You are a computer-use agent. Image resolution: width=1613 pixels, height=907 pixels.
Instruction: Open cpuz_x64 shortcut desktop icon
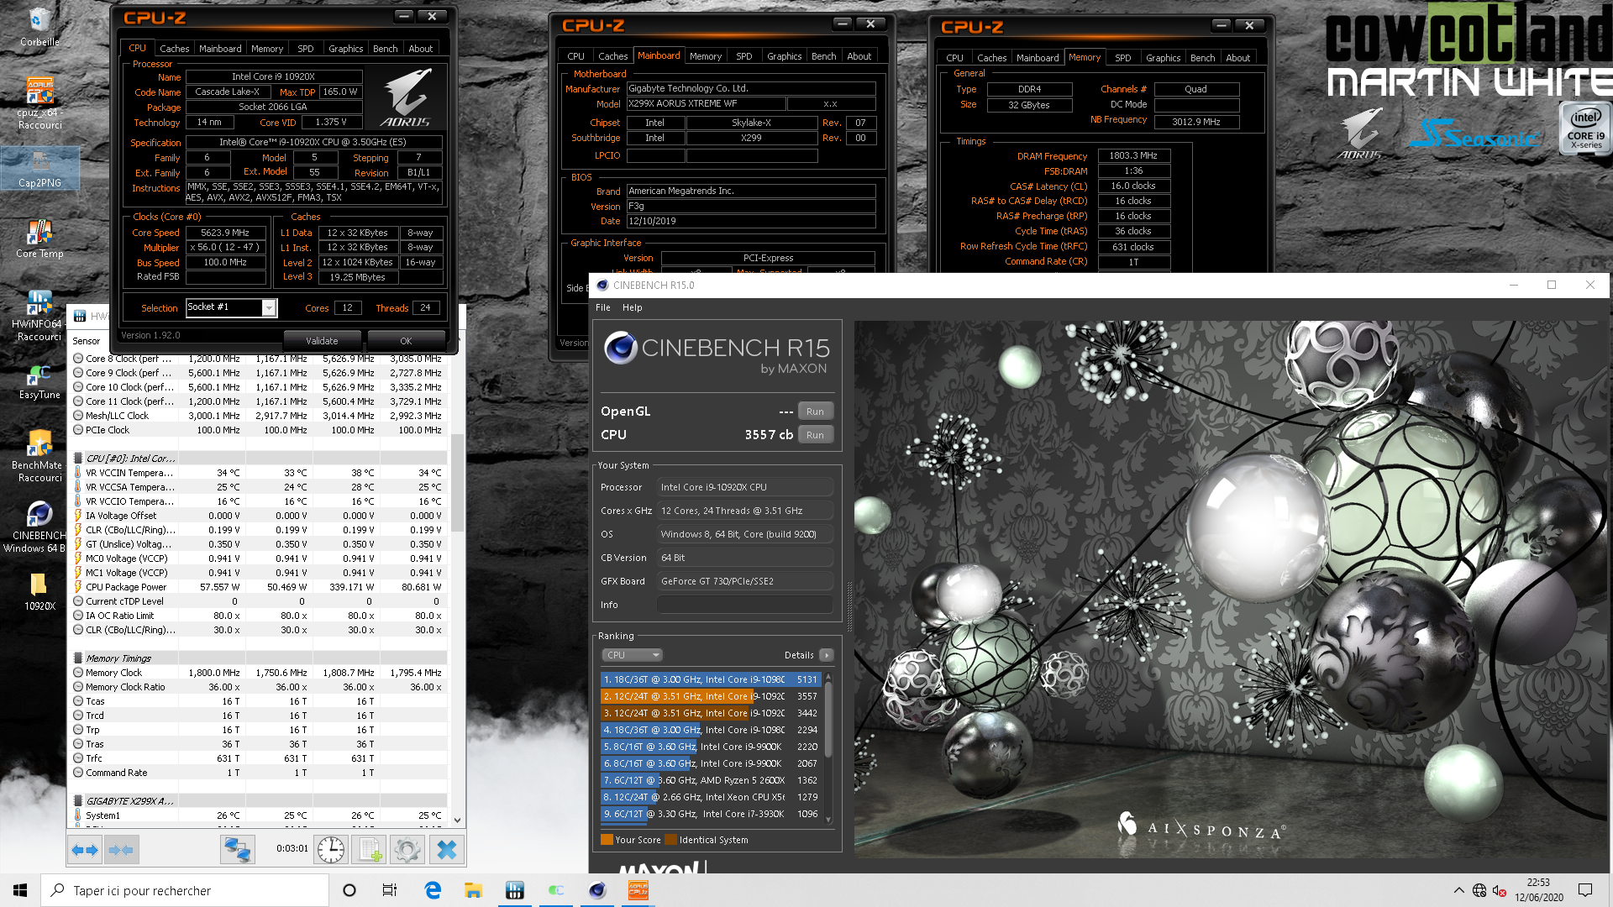(39, 104)
